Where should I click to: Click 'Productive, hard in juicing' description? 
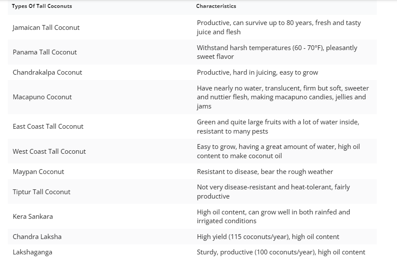click(257, 72)
